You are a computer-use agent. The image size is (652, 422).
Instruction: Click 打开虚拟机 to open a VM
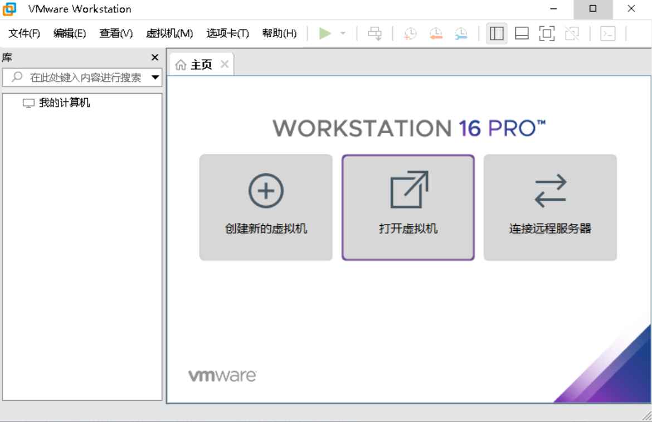click(408, 207)
